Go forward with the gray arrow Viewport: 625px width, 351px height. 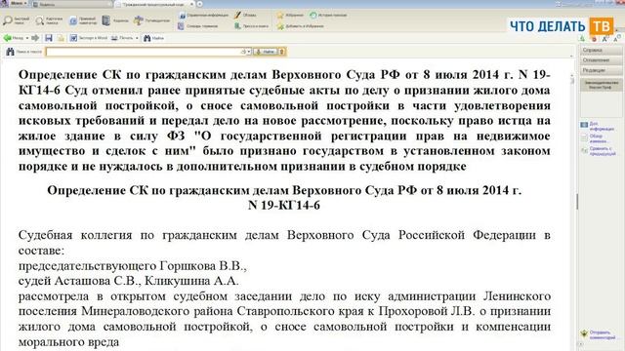click(x=35, y=38)
